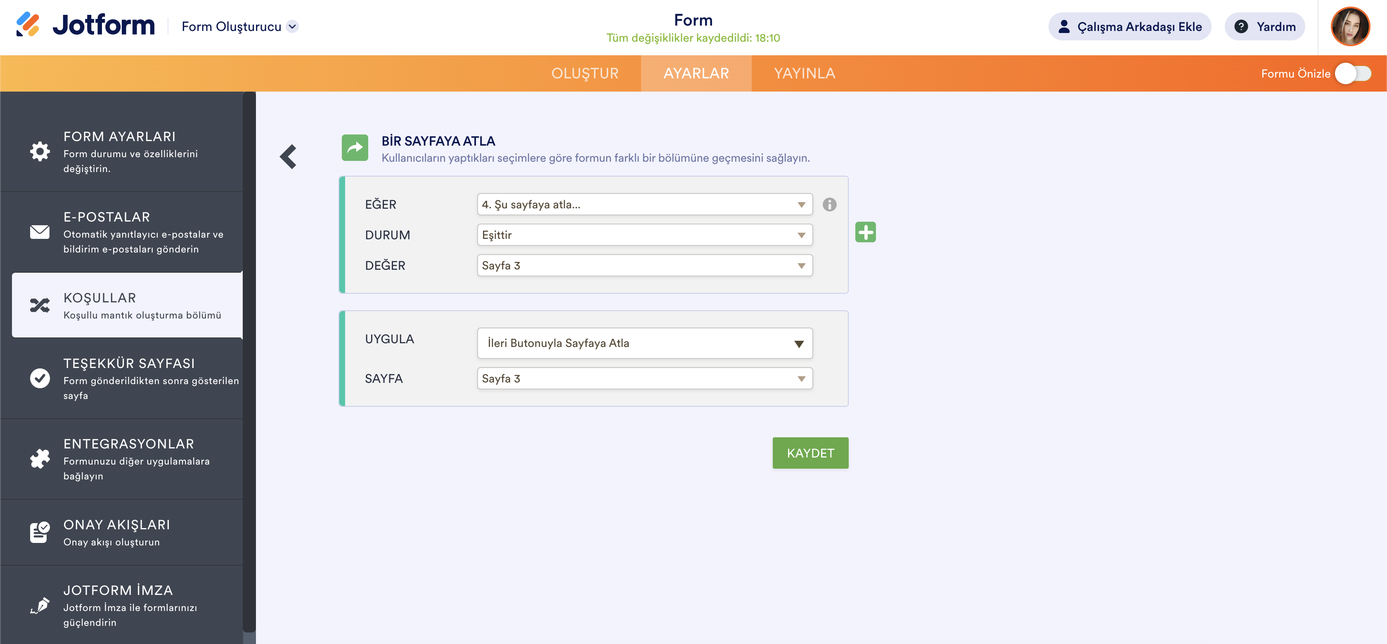
Task: Open the user profile avatar
Action: [1349, 27]
